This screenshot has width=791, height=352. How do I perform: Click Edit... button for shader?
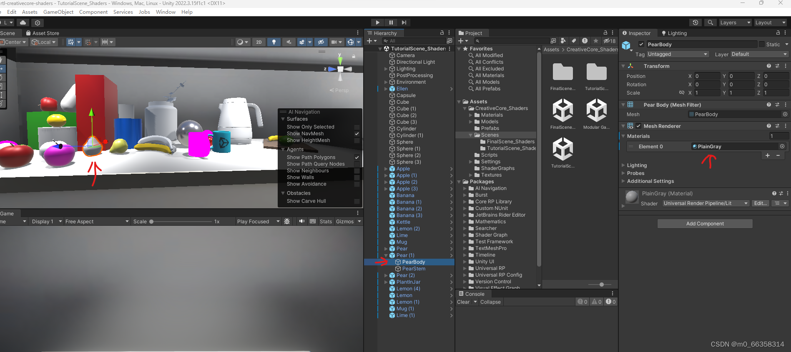(x=760, y=203)
